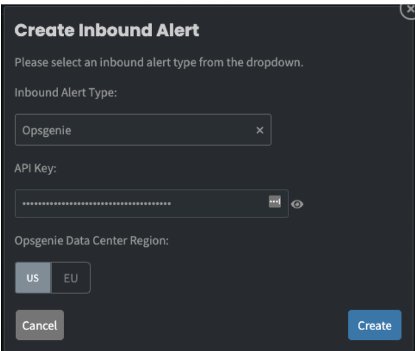Click the 'Create Inbound Alert' dialog title
This screenshot has height=351, width=415.
pyautogui.click(x=107, y=30)
